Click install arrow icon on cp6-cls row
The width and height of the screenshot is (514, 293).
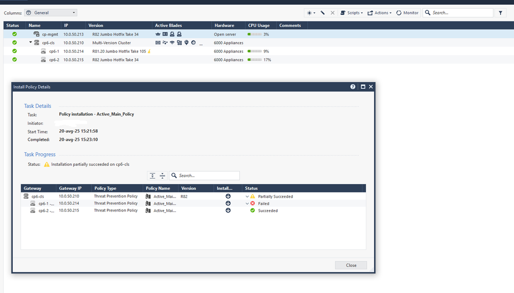228,197
